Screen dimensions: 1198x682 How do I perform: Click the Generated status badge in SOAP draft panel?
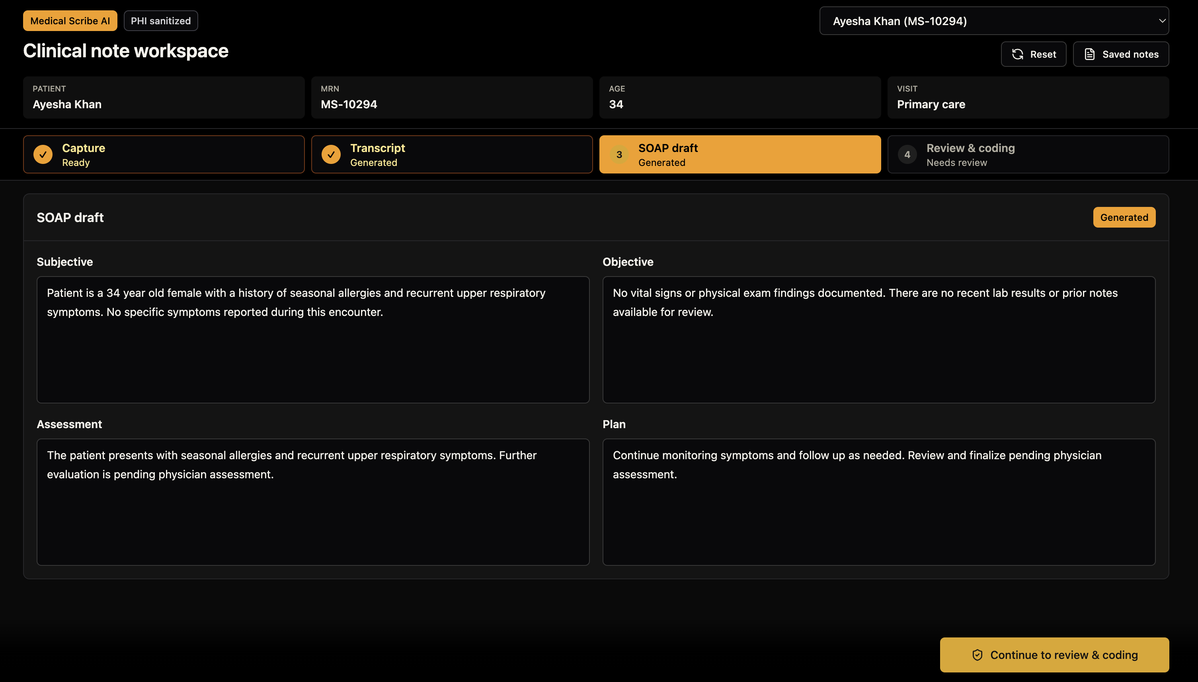(x=1124, y=217)
